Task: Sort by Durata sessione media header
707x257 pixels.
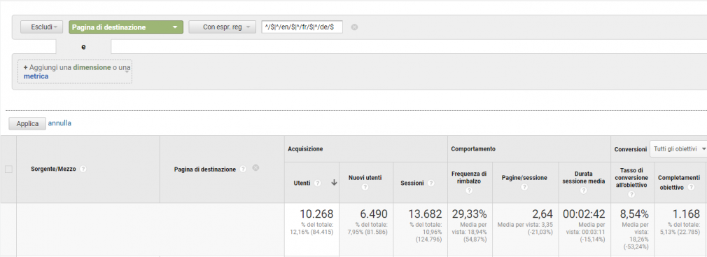Action: coord(584,178)
